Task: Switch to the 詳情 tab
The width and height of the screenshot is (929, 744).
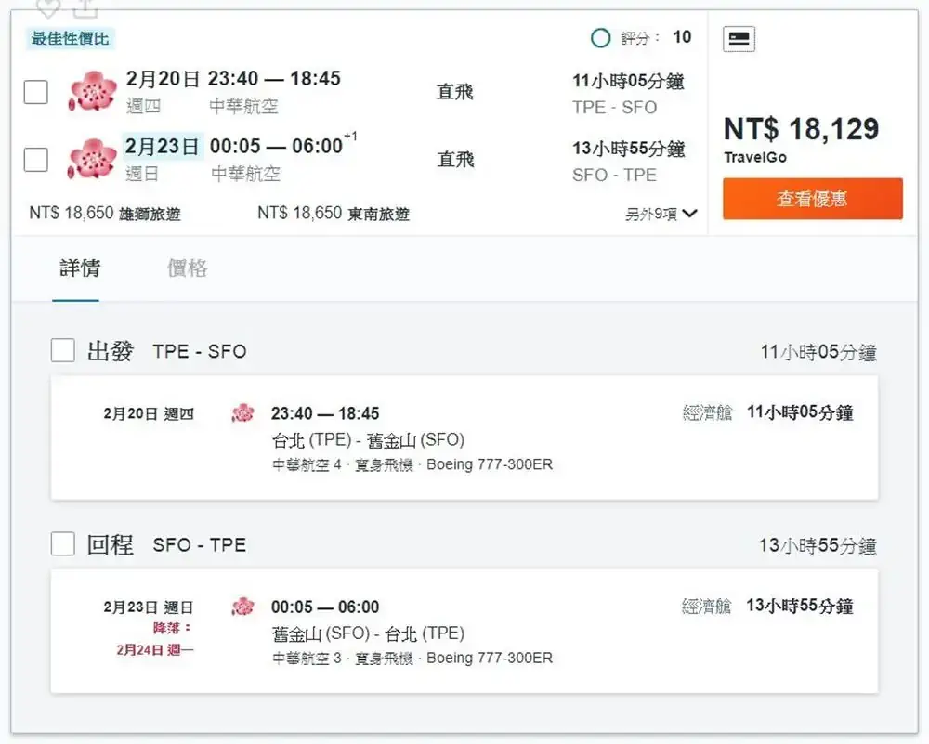Action: point(79,268)
